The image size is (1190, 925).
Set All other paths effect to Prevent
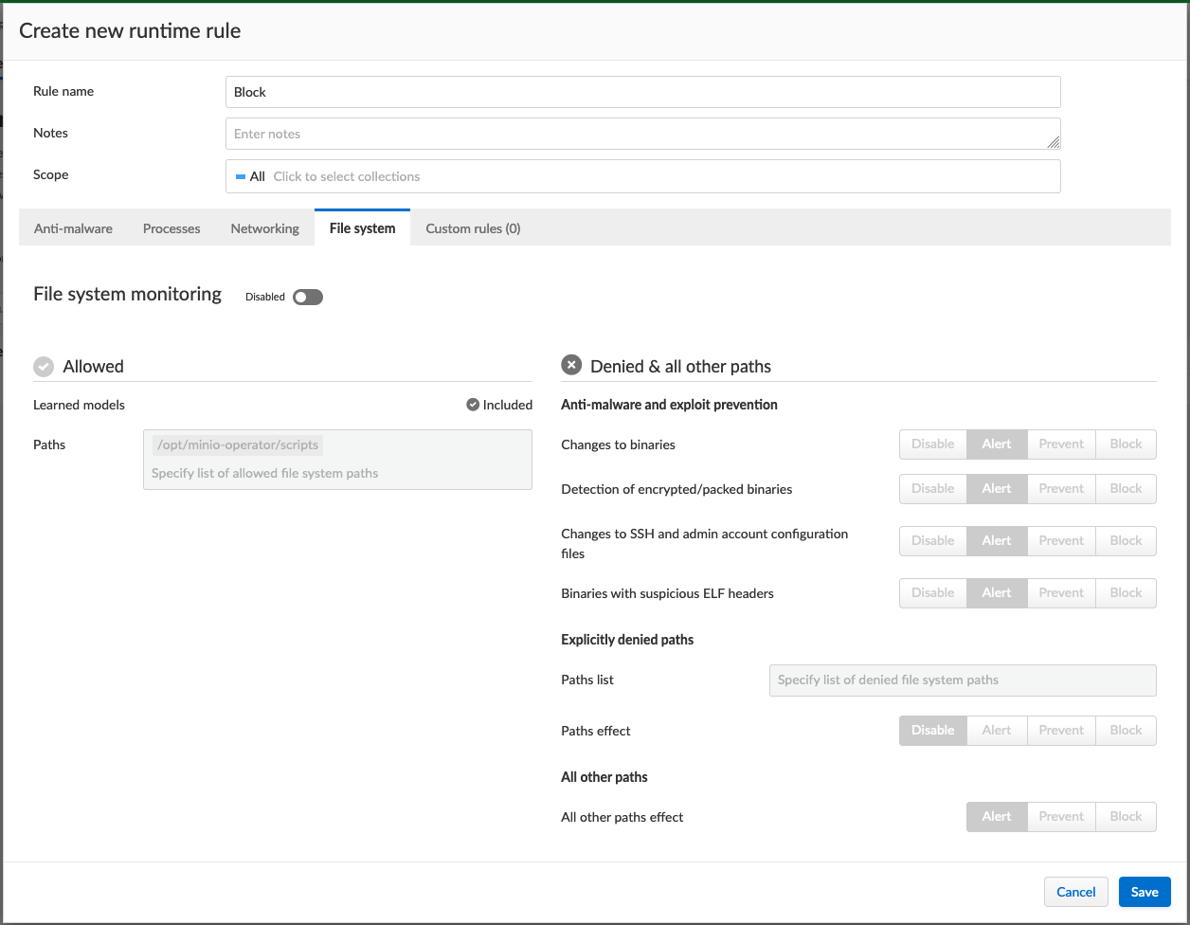(x=1061, y=816)
